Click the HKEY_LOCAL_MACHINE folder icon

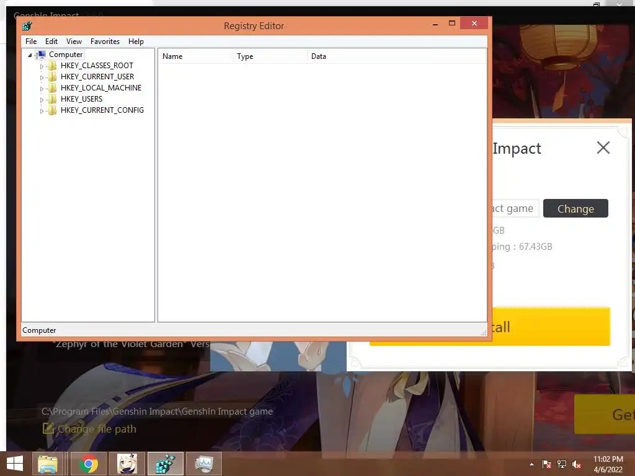[52, 88]
